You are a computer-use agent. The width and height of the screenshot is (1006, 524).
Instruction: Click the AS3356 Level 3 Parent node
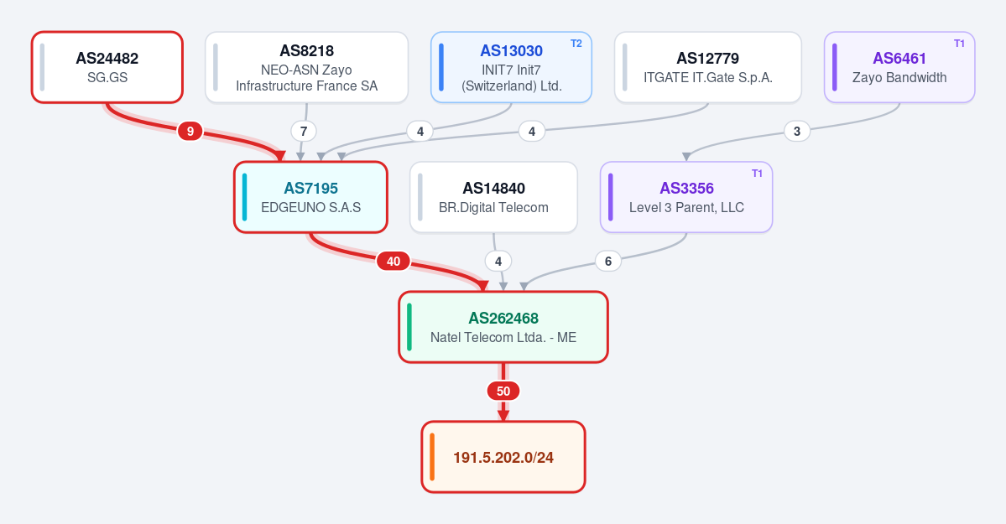pos(686,197)
